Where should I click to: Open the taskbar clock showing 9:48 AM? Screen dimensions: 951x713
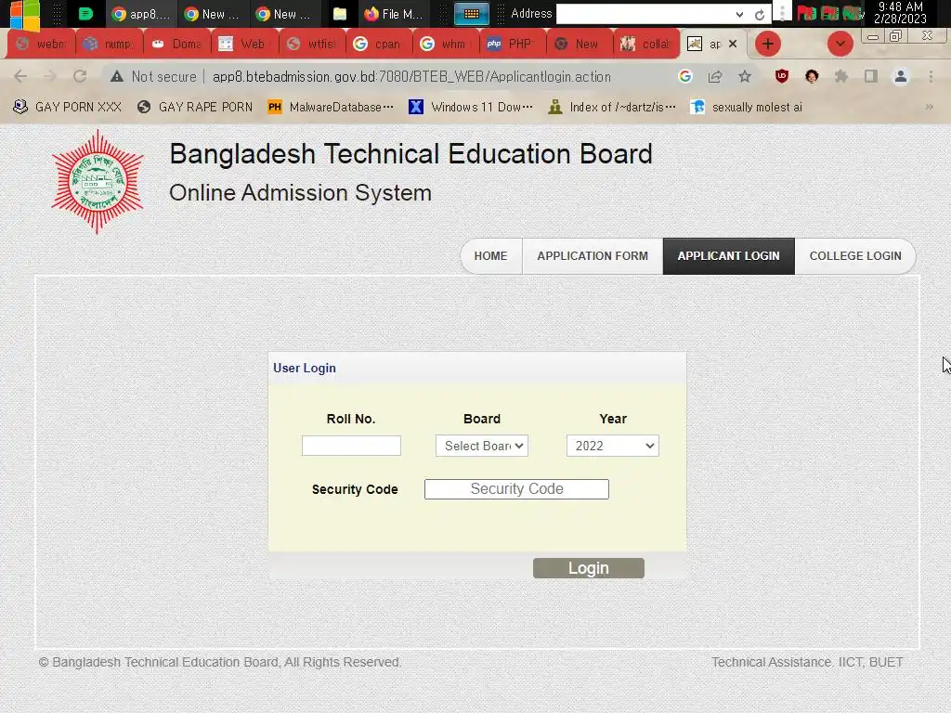pos(900,13)
